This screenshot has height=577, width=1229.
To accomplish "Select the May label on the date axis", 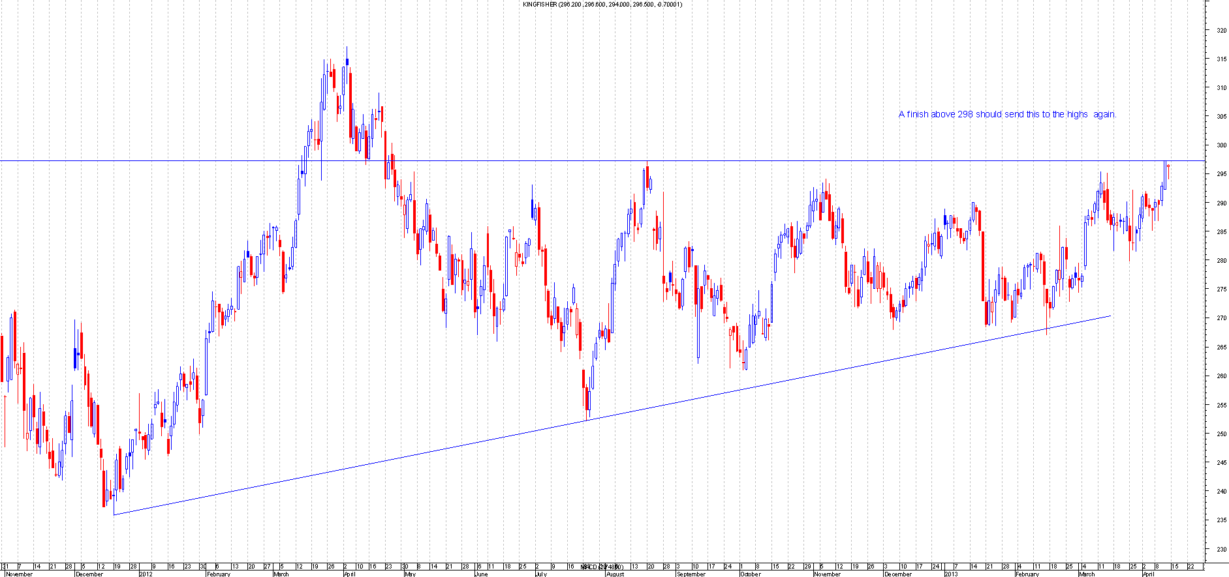I will (x=410, y=574).
